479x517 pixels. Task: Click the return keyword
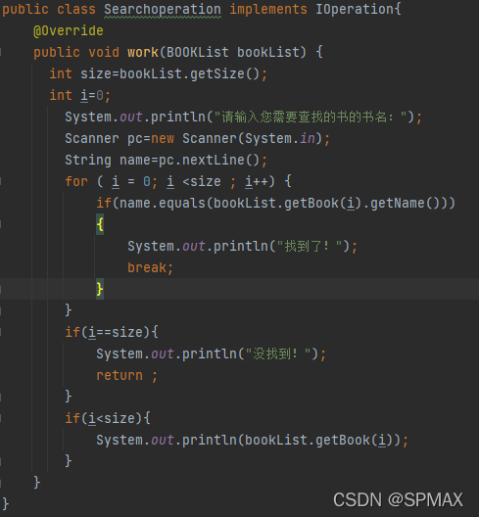pyautogui.click(x=120, y=376)
